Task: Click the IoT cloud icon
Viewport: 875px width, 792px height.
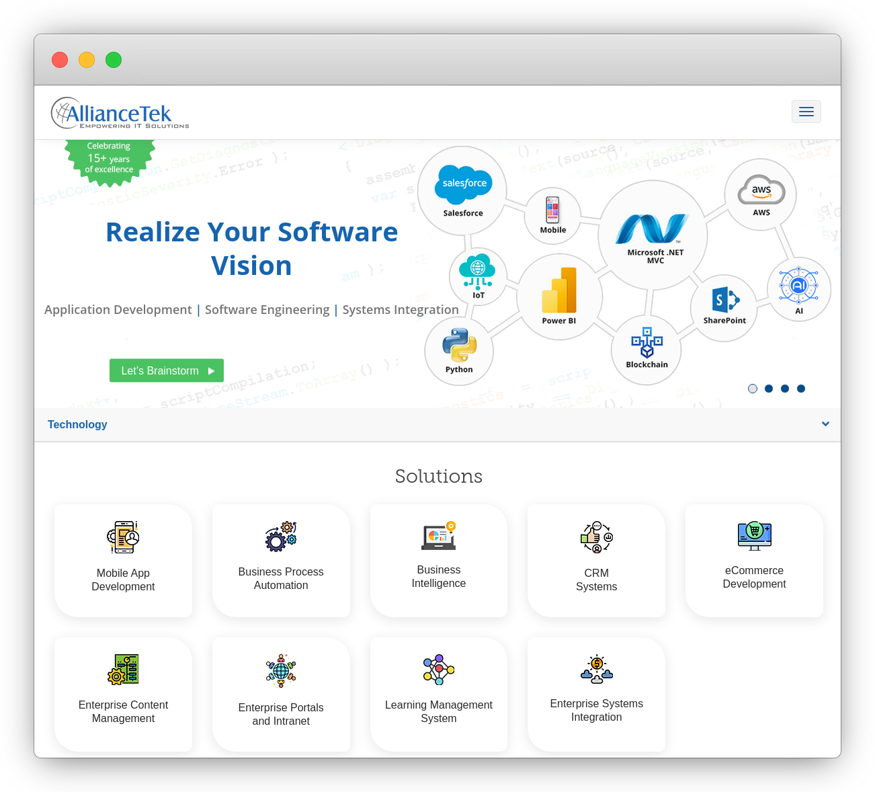Action: pyautogui.click(x=477, y=272)
